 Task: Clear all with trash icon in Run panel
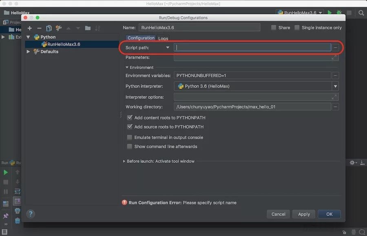click(x=18, y=220)
